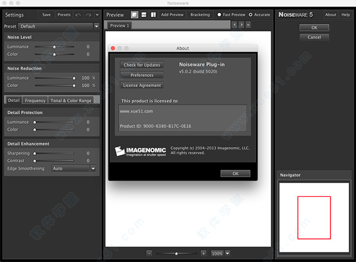Screen dimensions: 356x262
Task: Open the Settings options dropdown arrow
Action: coord(97,15)
